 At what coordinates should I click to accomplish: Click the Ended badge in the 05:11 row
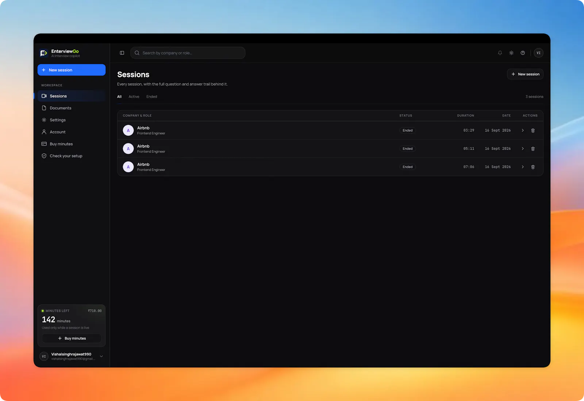(408, 149)
